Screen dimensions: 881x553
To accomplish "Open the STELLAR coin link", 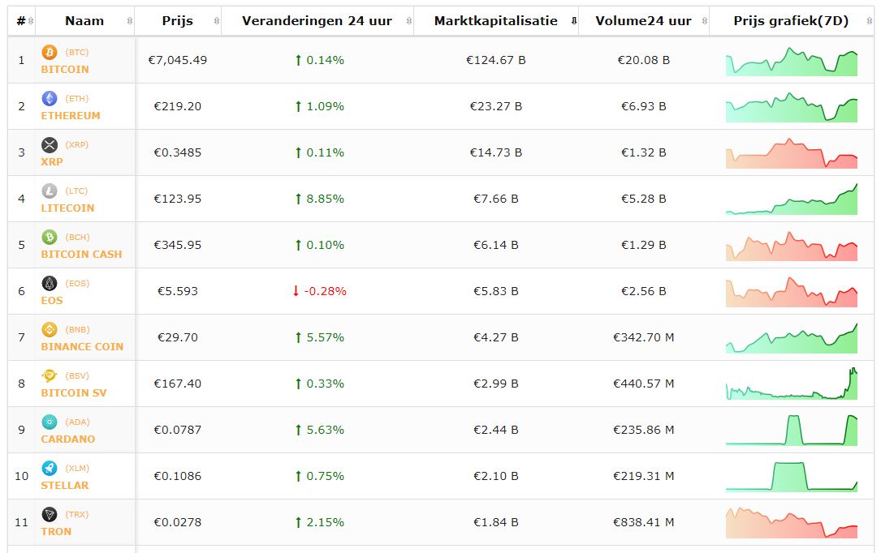I will pos(65,486).
